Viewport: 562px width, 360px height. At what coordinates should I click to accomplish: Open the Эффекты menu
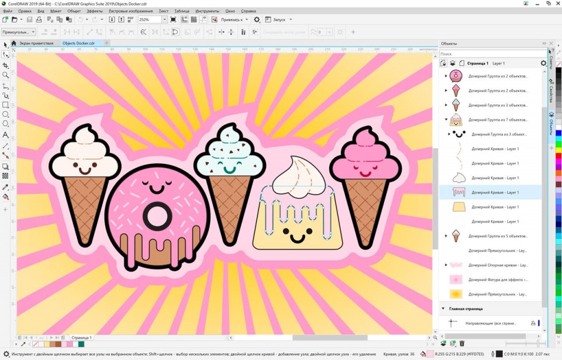coord(94,11)
